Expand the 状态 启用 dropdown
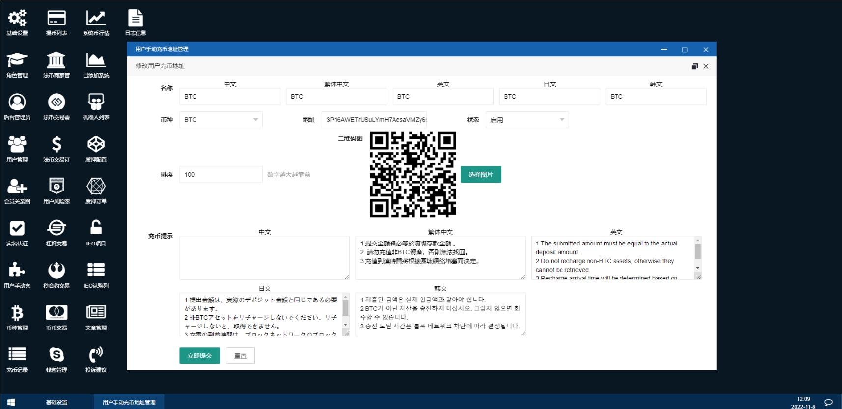842x409 pixels. (527, 120)
